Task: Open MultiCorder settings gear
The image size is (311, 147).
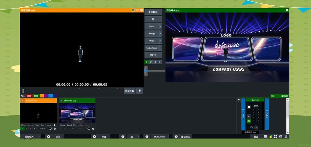Action: coord(147,136)
